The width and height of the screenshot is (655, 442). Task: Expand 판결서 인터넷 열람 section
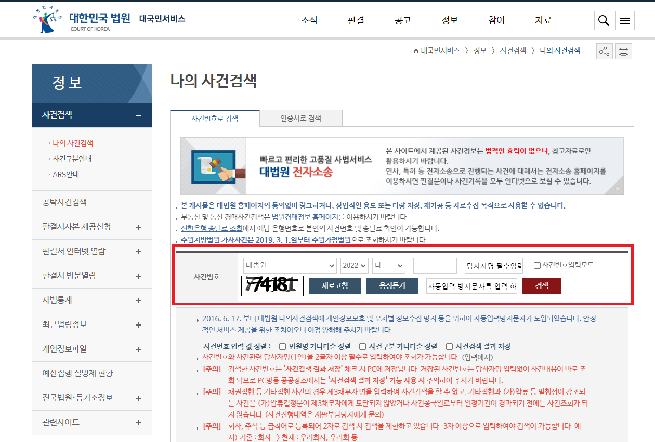click(139, 252)
